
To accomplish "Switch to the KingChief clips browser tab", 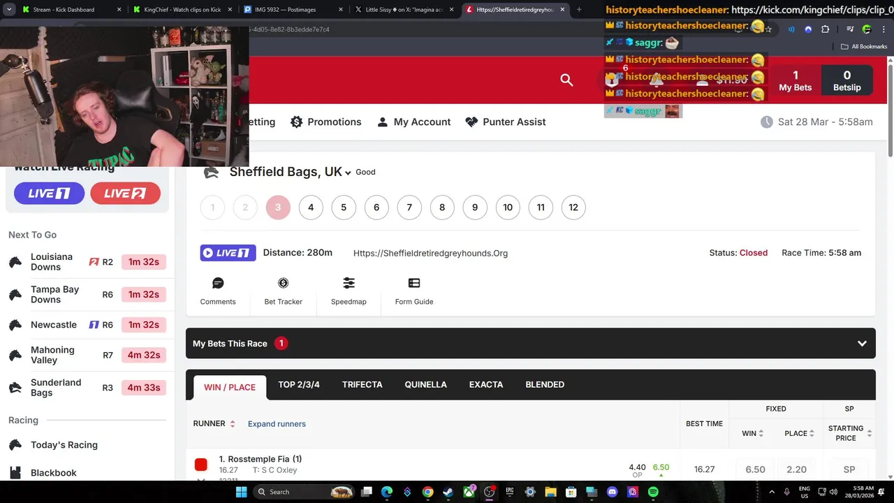I will 182,10.
